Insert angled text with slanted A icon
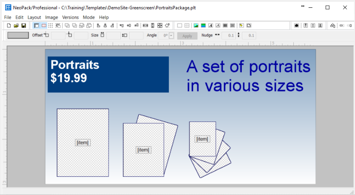The width and height of the screenshot is (355, 195). pyautogui.click(x=218, y=26)
